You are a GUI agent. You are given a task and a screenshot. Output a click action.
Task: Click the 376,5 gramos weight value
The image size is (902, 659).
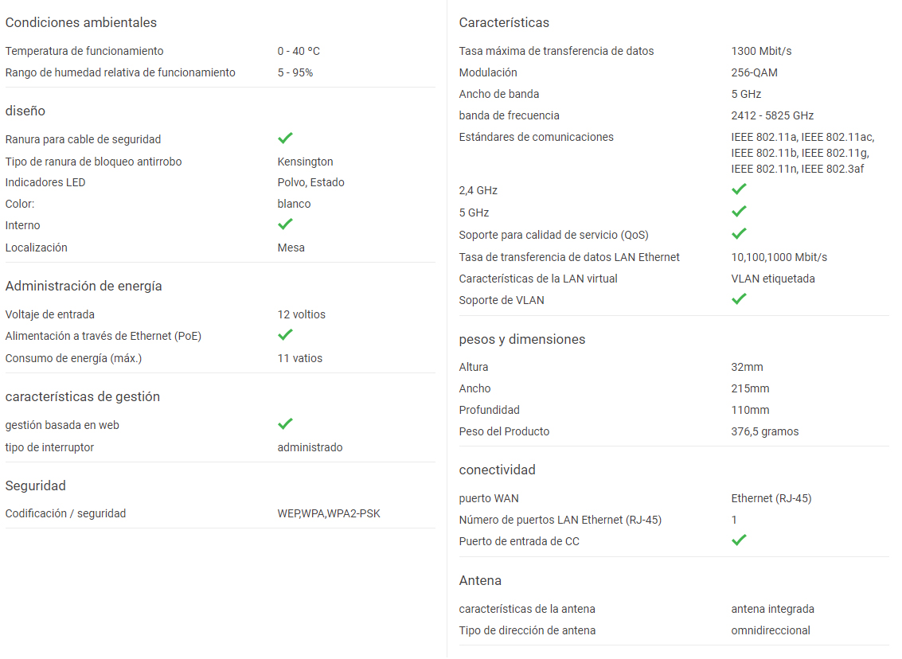tap(764, 431)
